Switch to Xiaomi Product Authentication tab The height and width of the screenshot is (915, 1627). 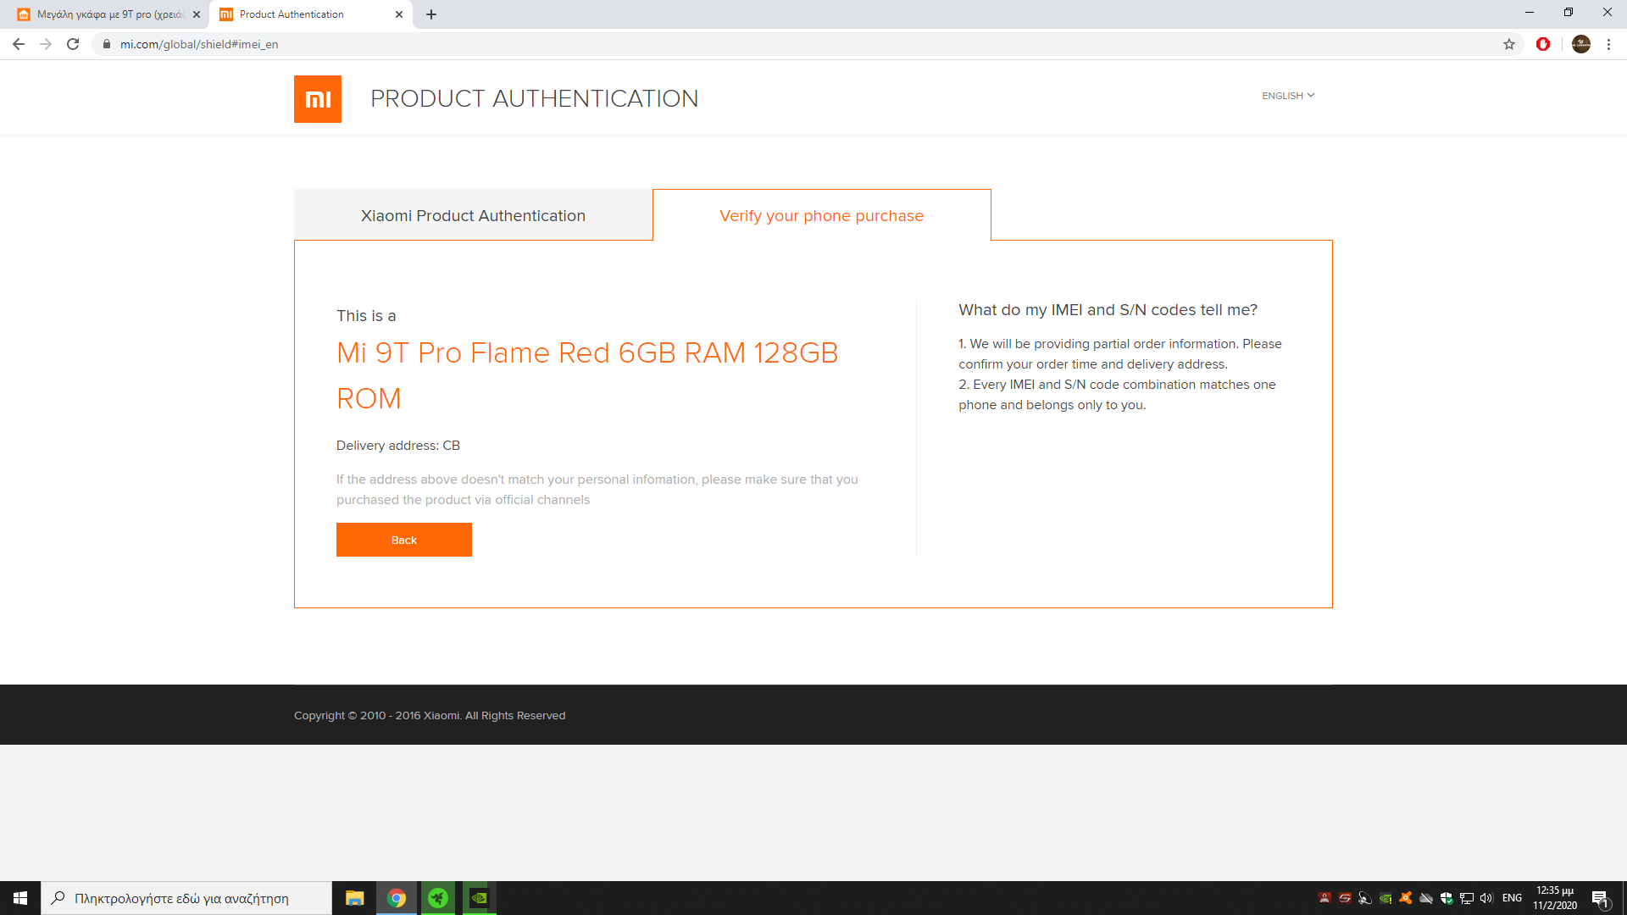[473, 215]
